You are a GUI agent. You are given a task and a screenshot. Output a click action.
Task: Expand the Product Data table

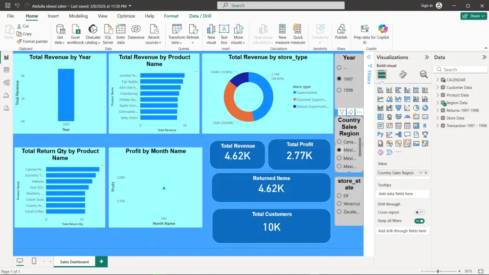click(438, 95)
